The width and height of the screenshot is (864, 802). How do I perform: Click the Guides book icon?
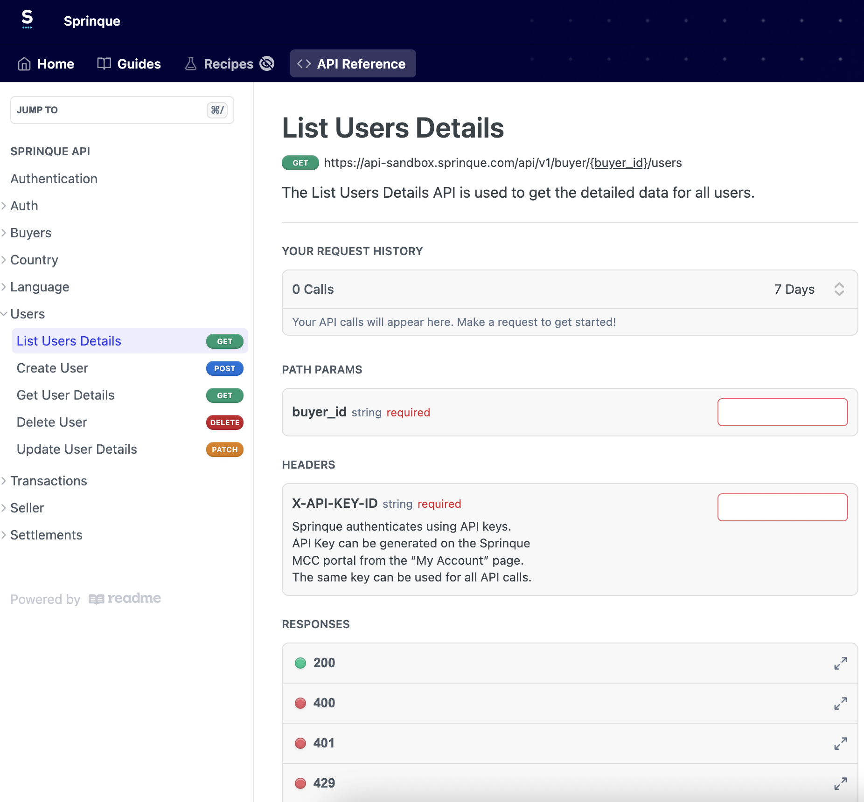click(104, 63)
